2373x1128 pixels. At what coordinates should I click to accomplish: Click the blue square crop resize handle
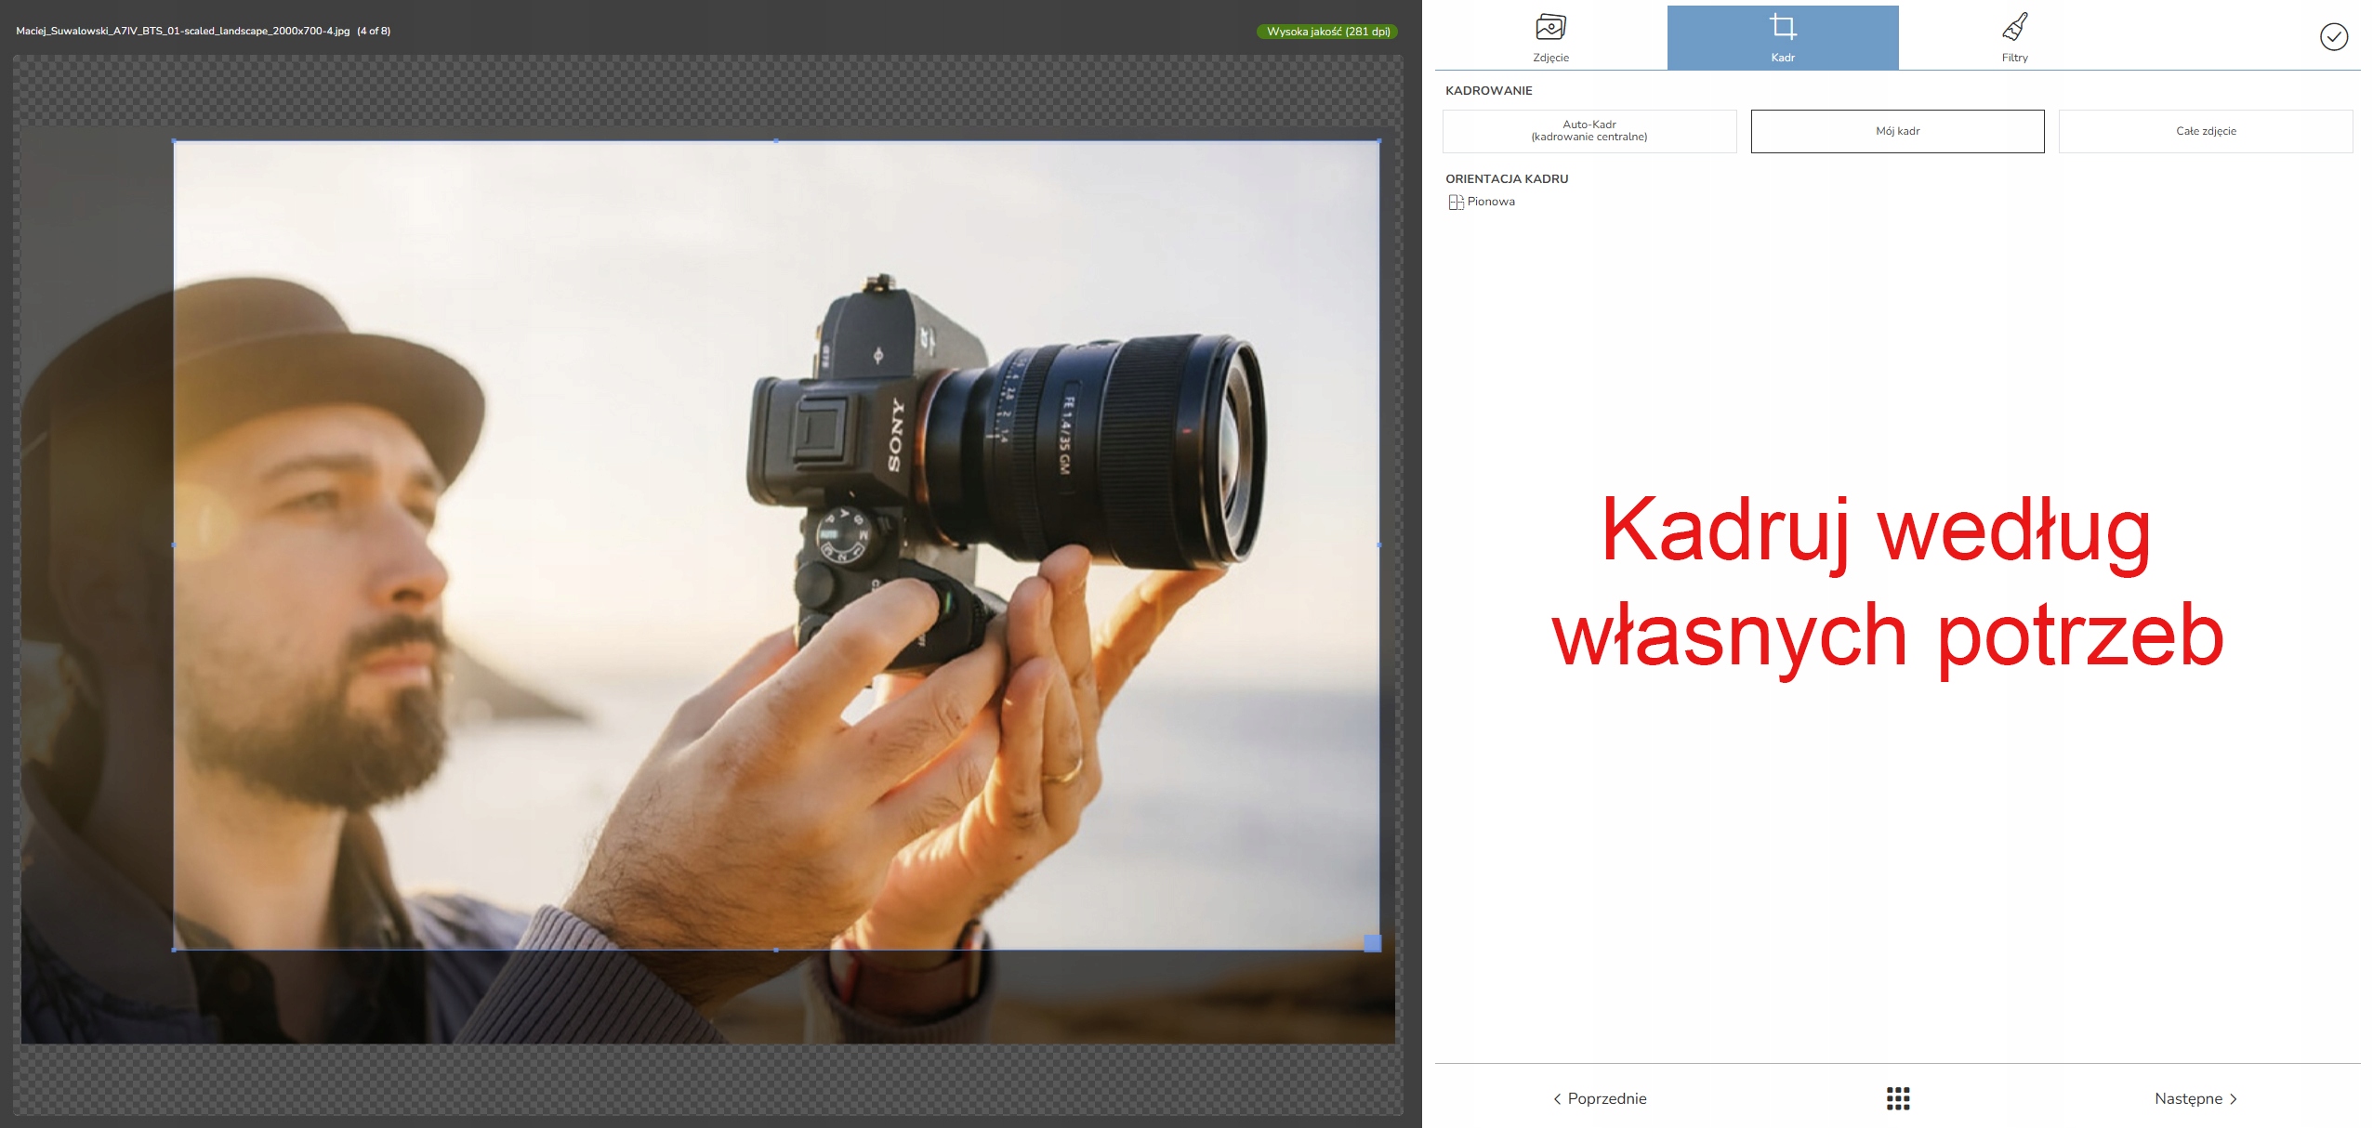click(1372, 943)
